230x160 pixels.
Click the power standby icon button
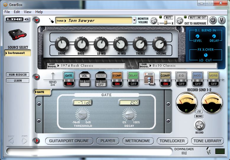213,20
